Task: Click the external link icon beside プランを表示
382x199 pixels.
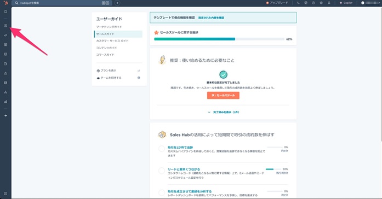Action: [x=139, y=71]
